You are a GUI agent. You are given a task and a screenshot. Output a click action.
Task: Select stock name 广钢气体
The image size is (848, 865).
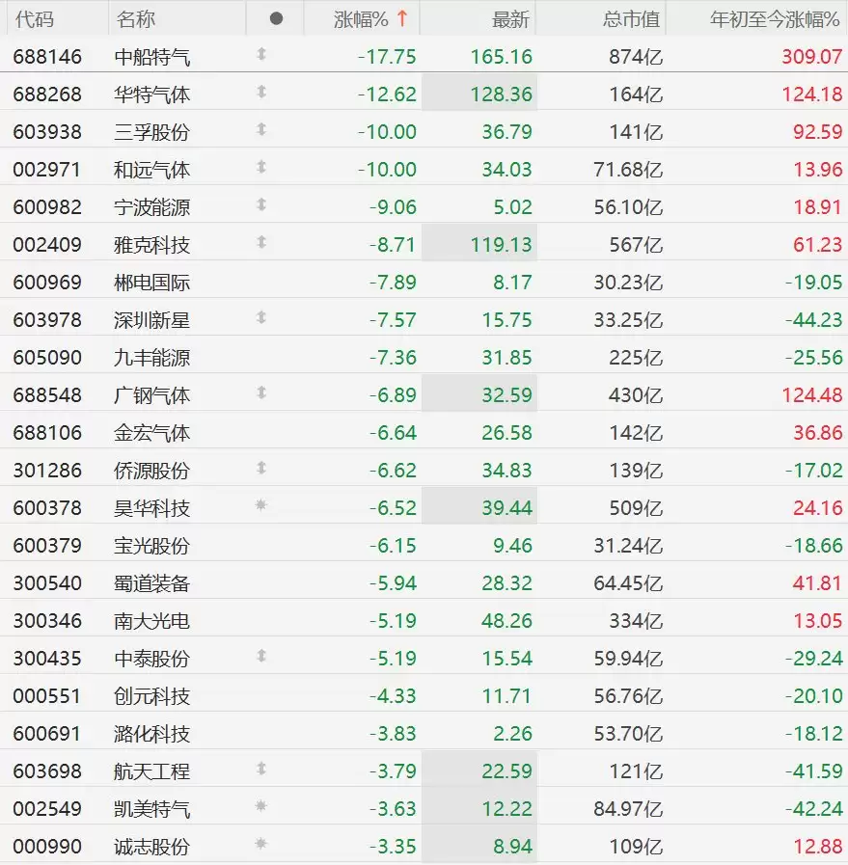point(152,395)
